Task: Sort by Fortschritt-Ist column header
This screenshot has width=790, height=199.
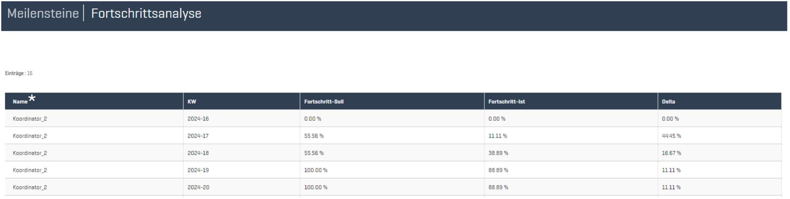Action: coord(506,102)
